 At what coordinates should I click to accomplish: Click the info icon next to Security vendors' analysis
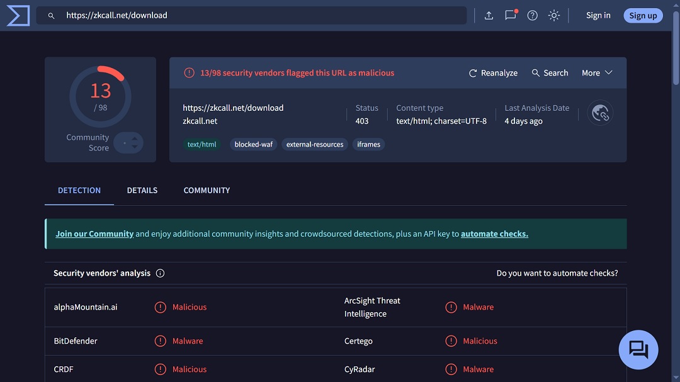[x=160, y=273]
